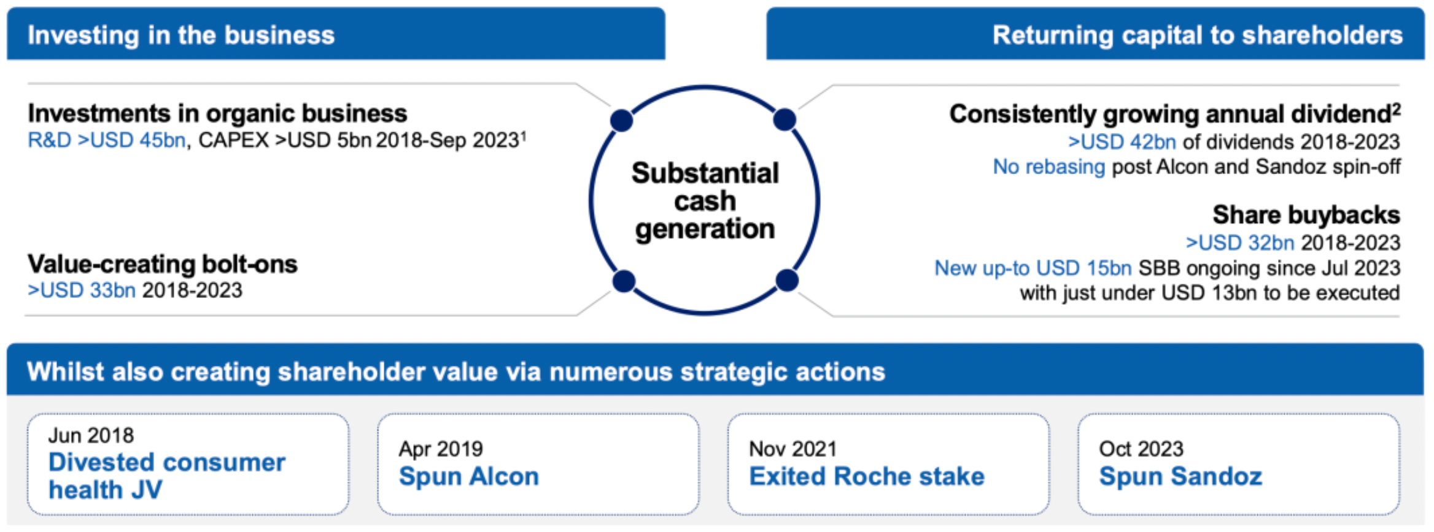Click the 'R&D >USD 45bn' blue text

[106, 140]
